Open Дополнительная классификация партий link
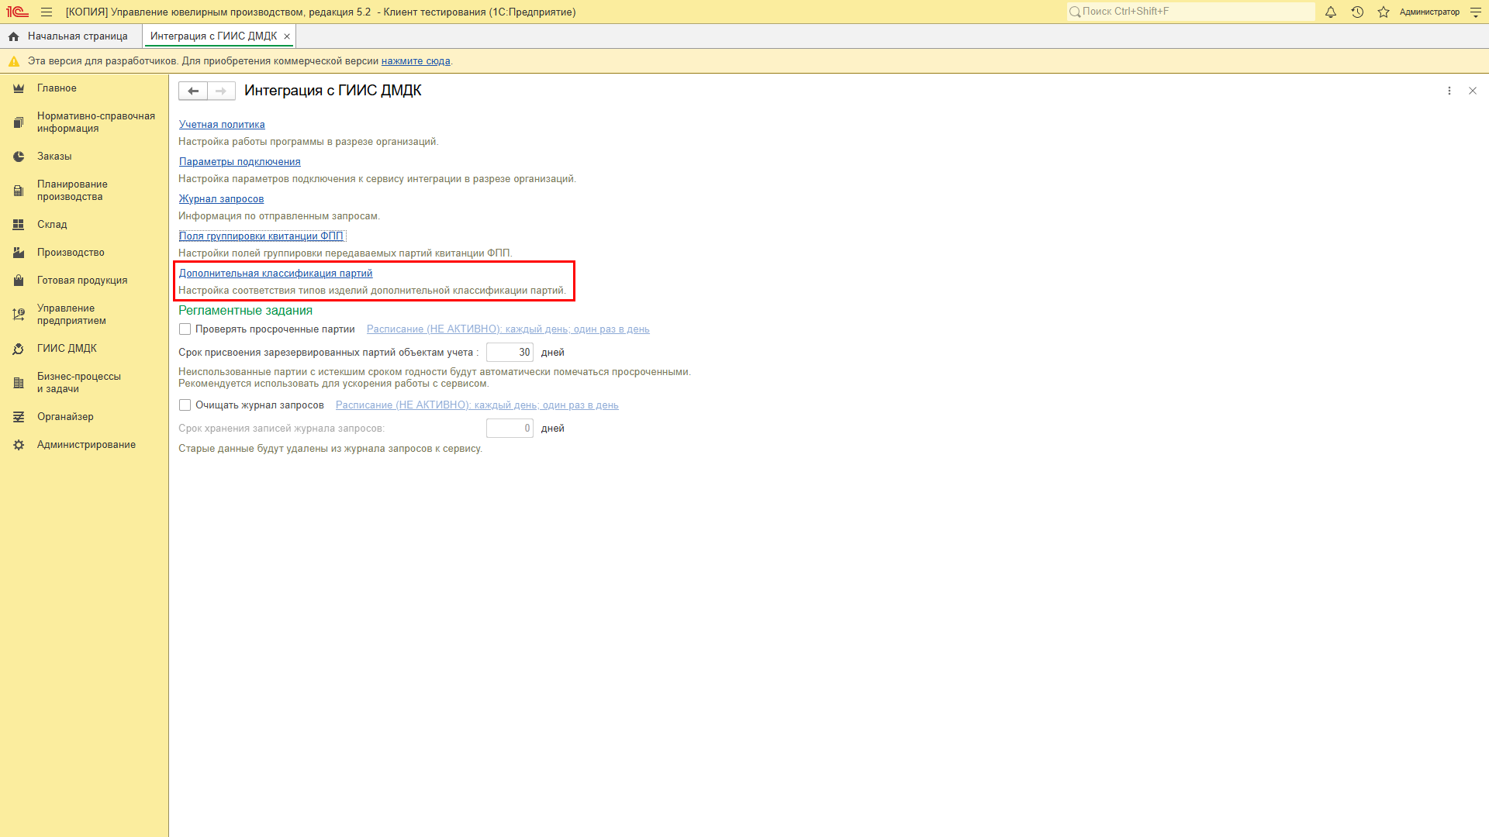The width and height of the screenshot is (1489, 837). pyautogui.click(x=275, y=274)
